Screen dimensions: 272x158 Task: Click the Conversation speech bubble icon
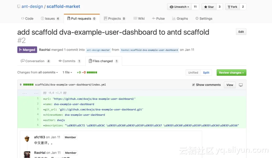23,61
